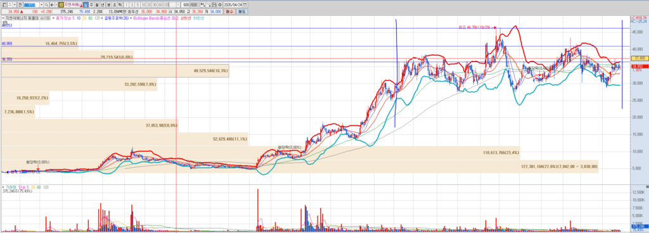Switch to 주 weekly period

91,4
